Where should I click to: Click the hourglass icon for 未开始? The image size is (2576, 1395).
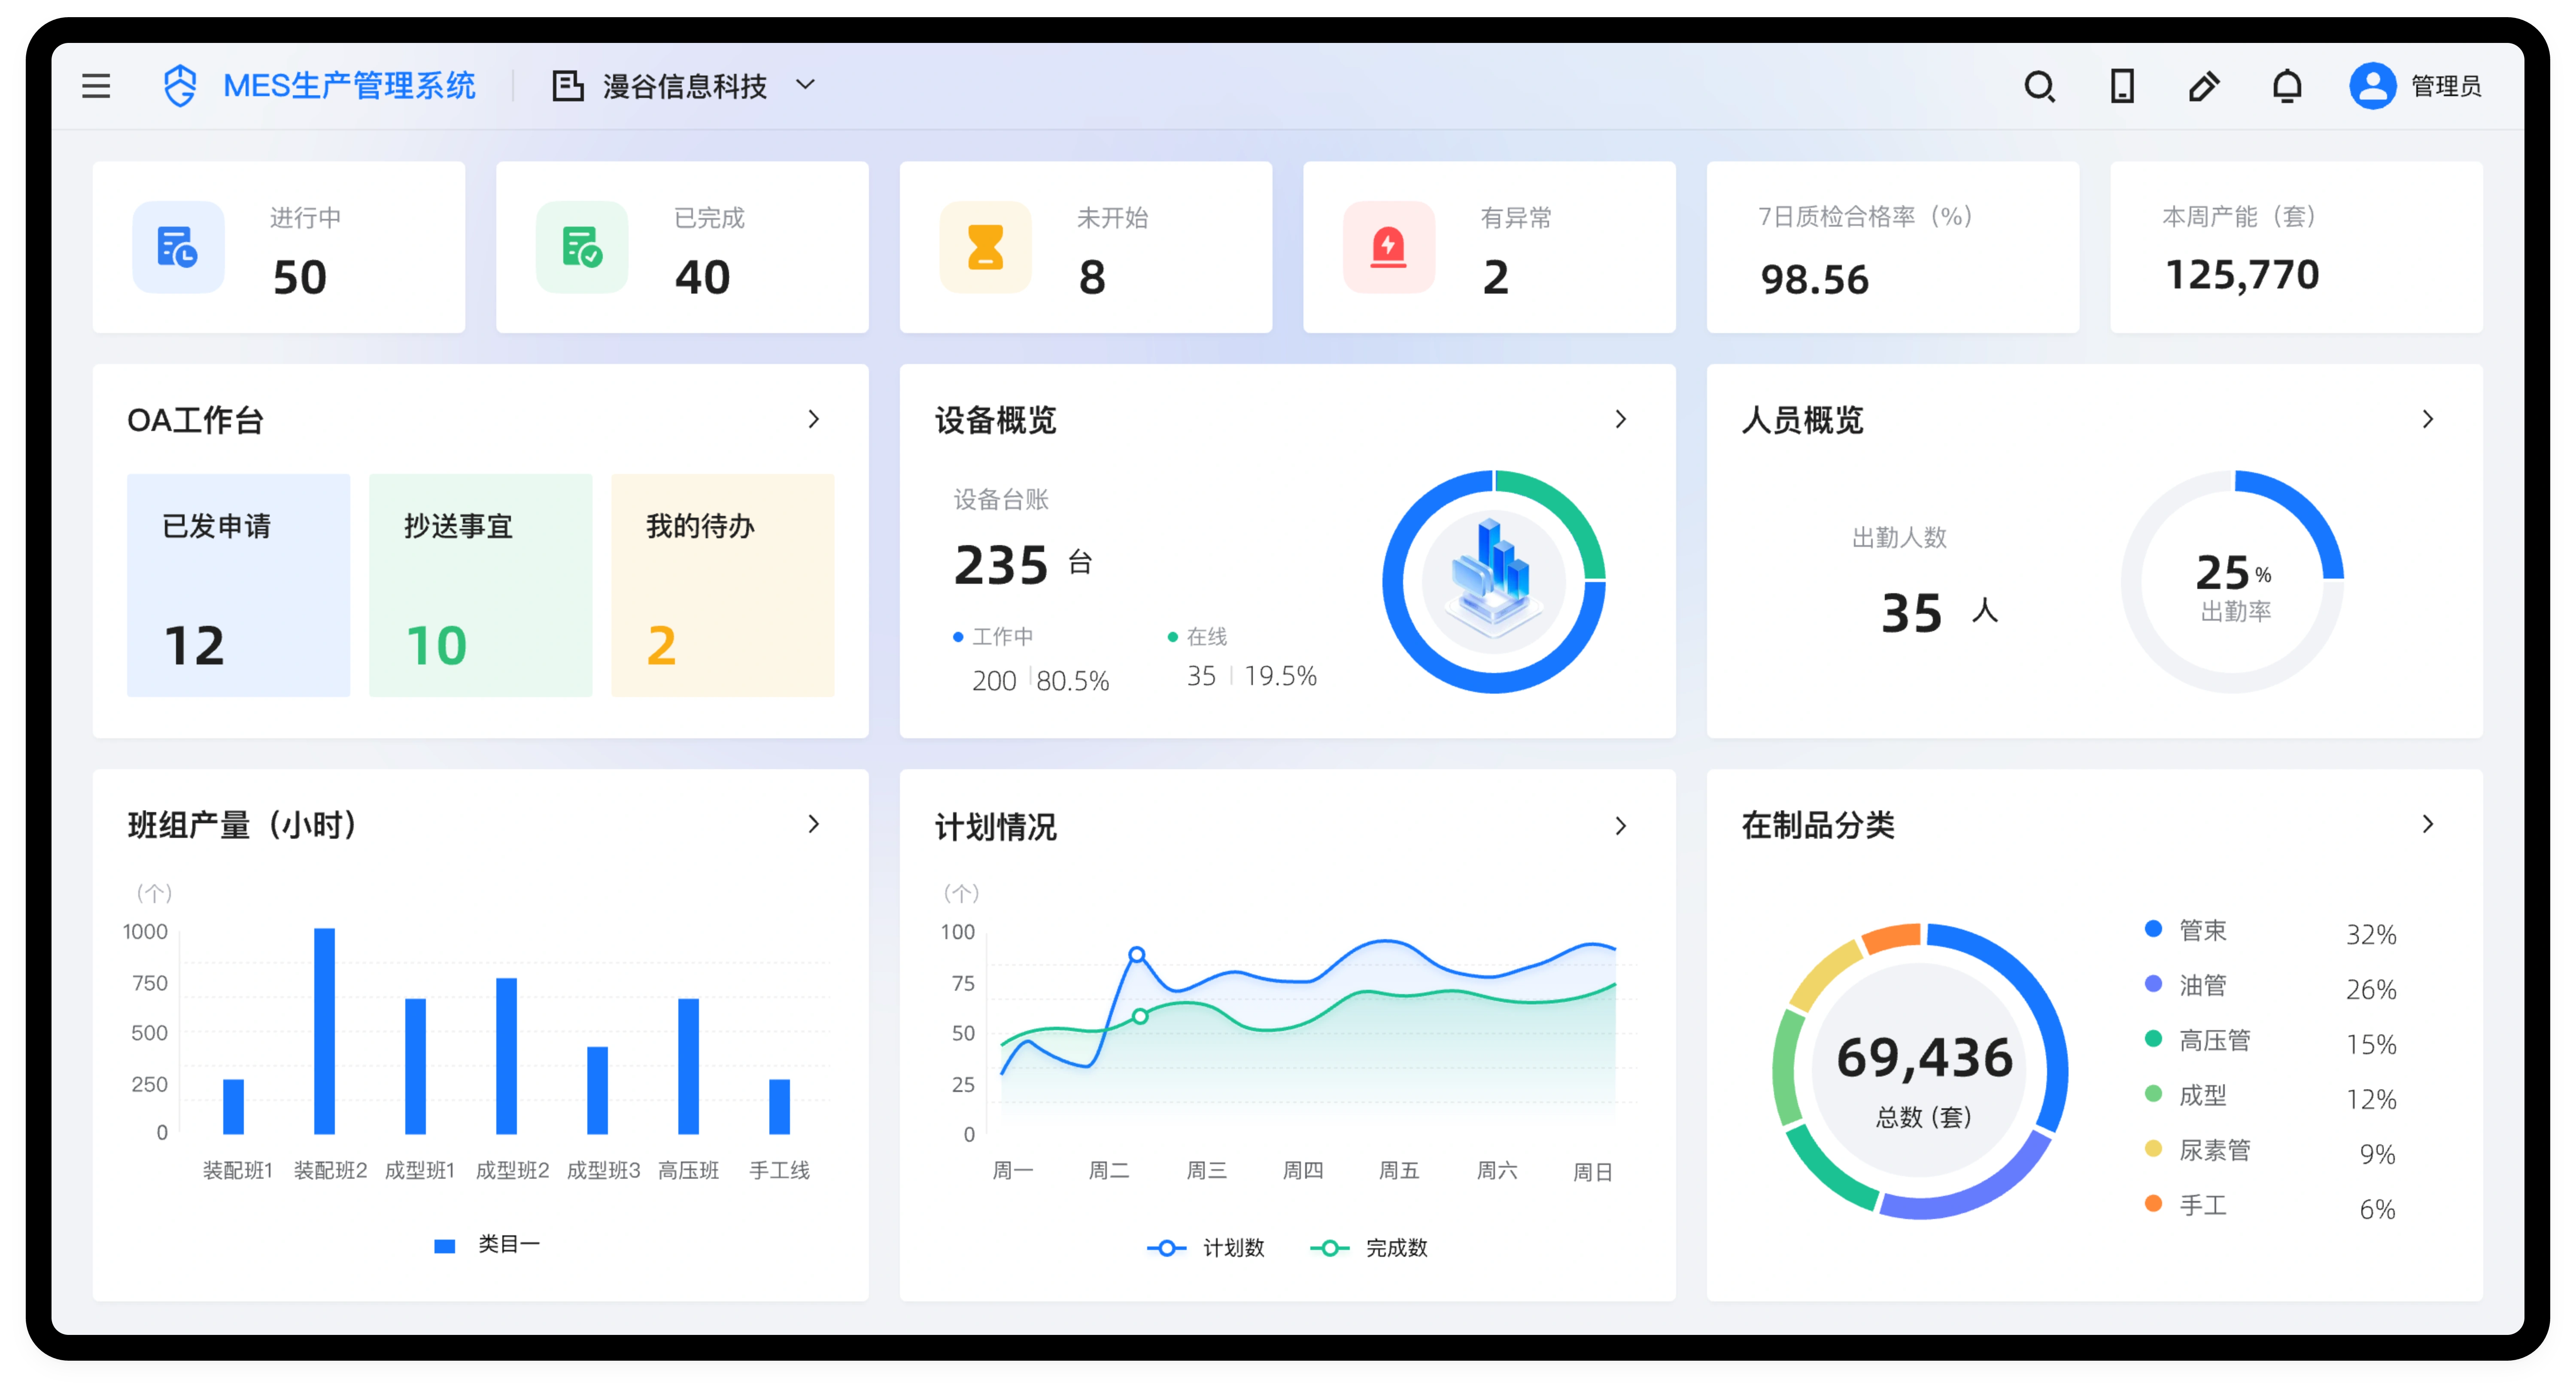tap(985, 247)
